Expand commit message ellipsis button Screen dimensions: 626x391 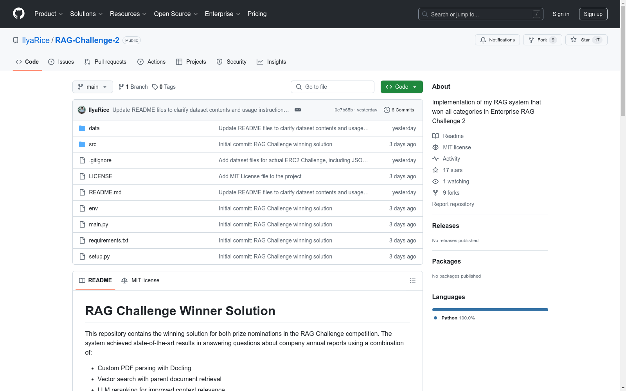pyautogui.click(x=298, y=110)
